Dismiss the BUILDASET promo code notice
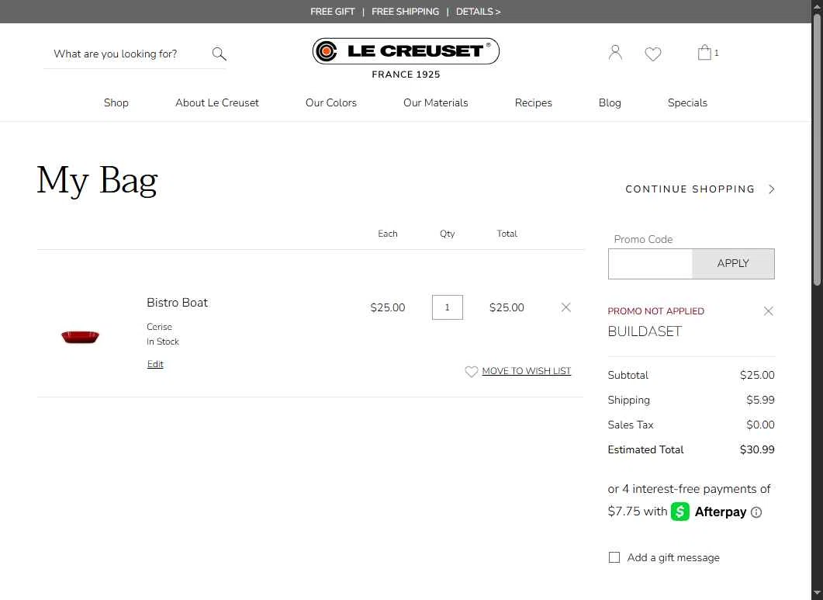 click(769, 311)
